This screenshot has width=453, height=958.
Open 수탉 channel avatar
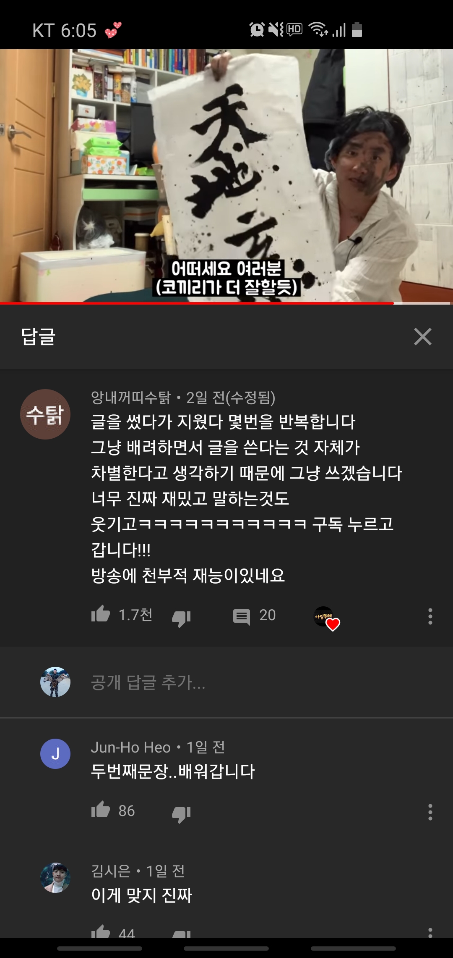tap(45, 414)
